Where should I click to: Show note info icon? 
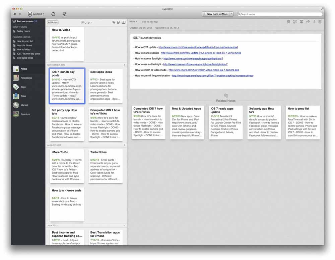314,21
